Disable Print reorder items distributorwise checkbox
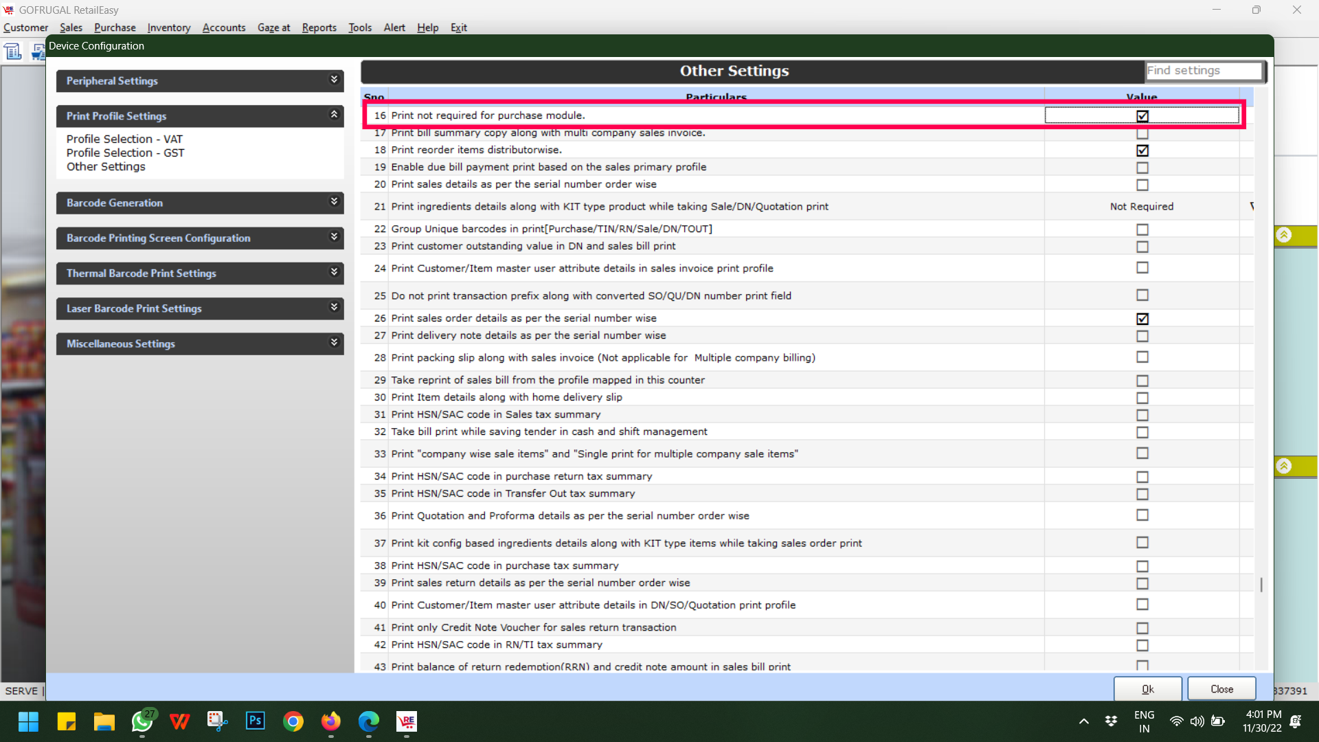 click(x=1142, y=150)
